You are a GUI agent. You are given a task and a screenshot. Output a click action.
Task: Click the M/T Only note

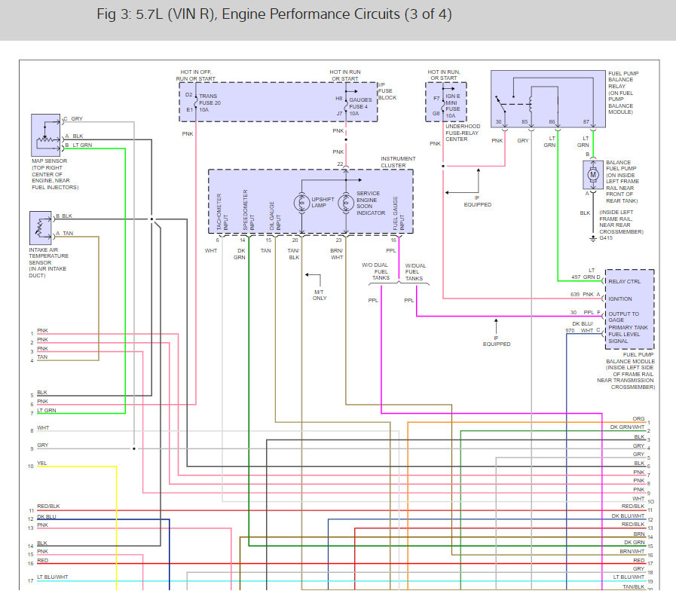pos(320,294)
